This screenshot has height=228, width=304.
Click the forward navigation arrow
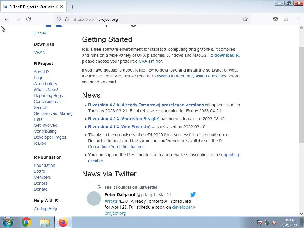click(x=18, y=19)
